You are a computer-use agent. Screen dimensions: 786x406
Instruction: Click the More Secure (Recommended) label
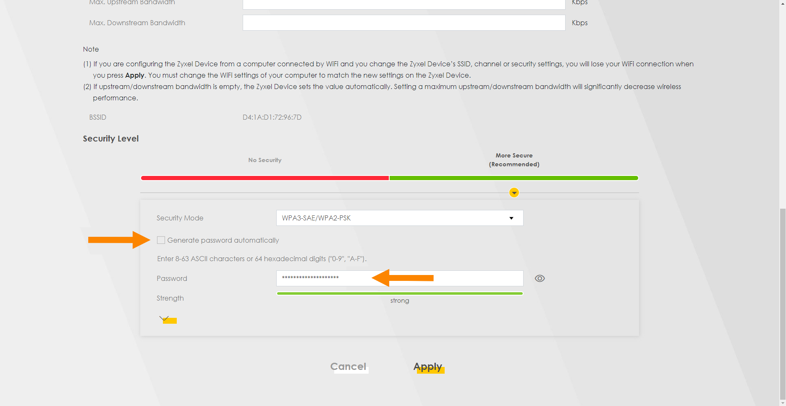point(514,160)
